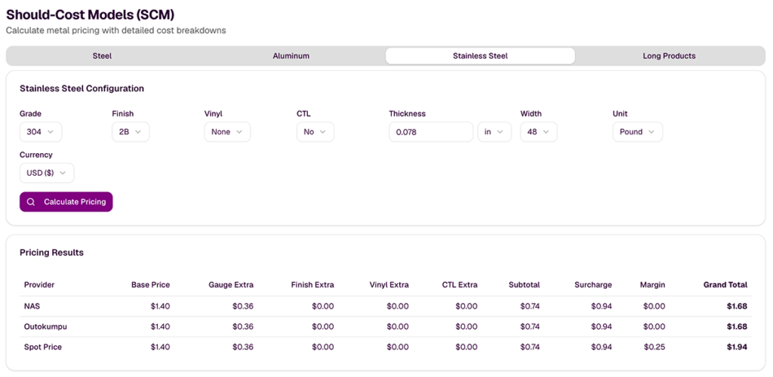Click the Calculate Pricing button
The height and width of the screenshot is (377, 773).
66,202
